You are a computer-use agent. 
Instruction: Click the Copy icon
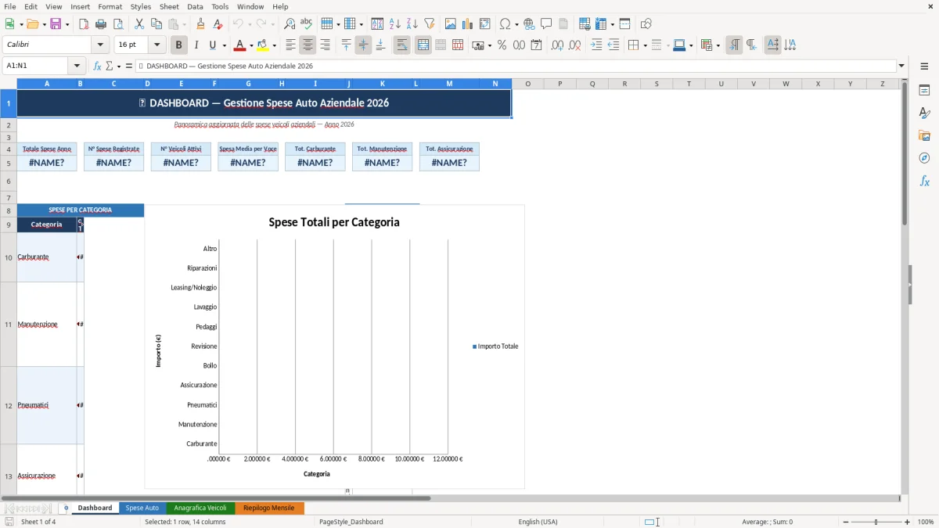click(x=156, y=24)
